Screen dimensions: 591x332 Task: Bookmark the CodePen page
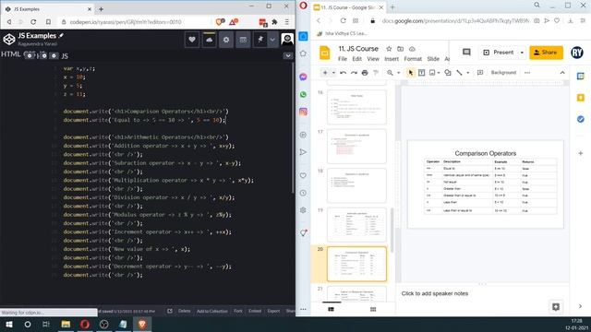[x=48, y=22]
